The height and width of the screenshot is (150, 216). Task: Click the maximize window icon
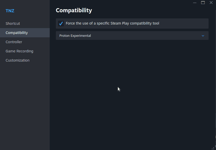[203, 3]
